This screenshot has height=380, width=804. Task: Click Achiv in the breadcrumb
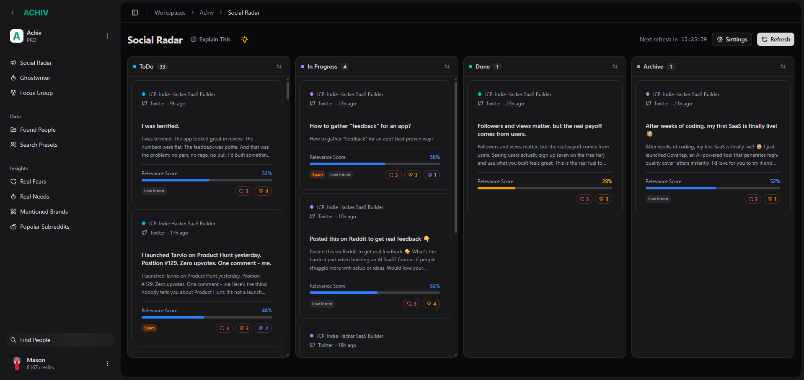coord(207,13)
